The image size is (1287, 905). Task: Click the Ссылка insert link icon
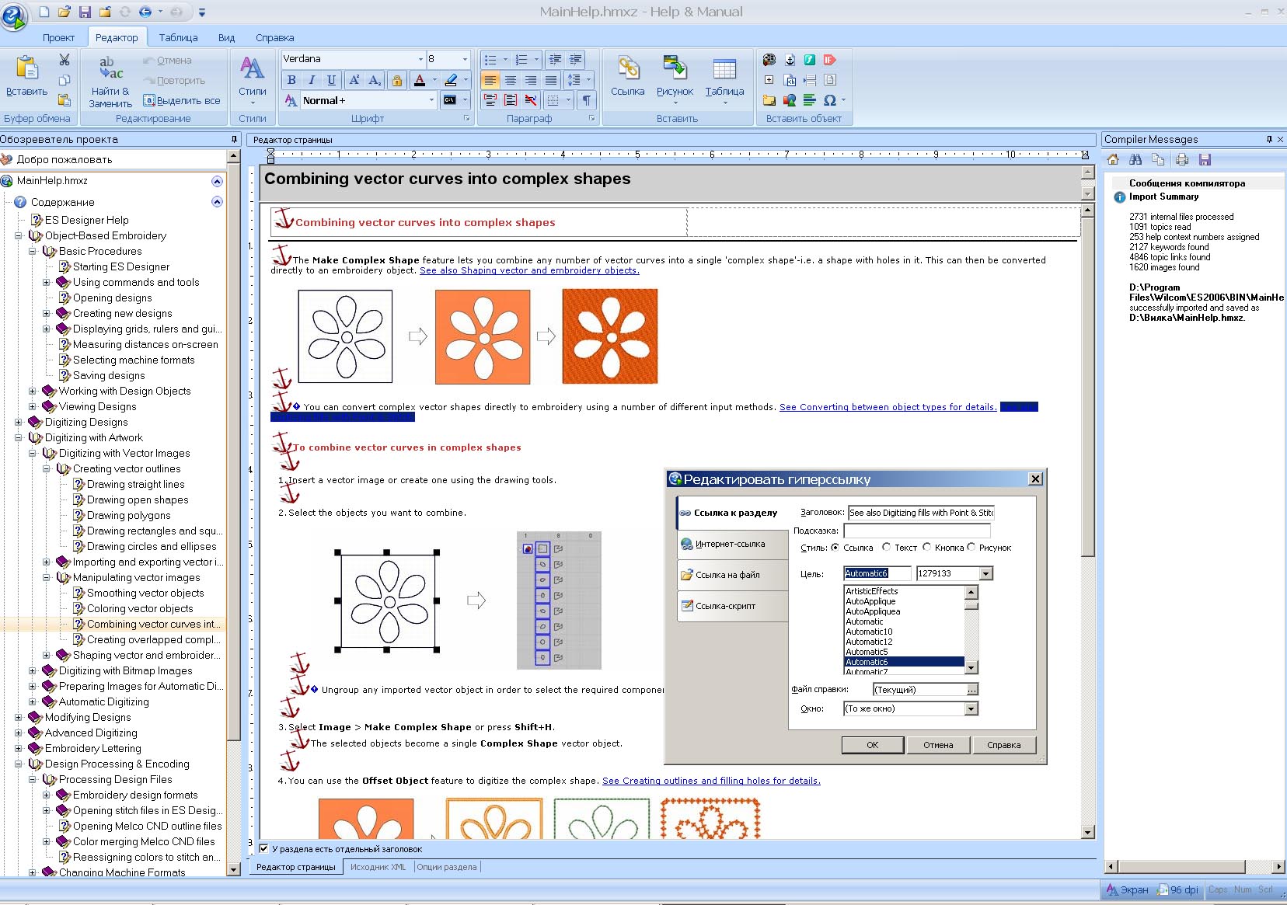tap(627, 76)
